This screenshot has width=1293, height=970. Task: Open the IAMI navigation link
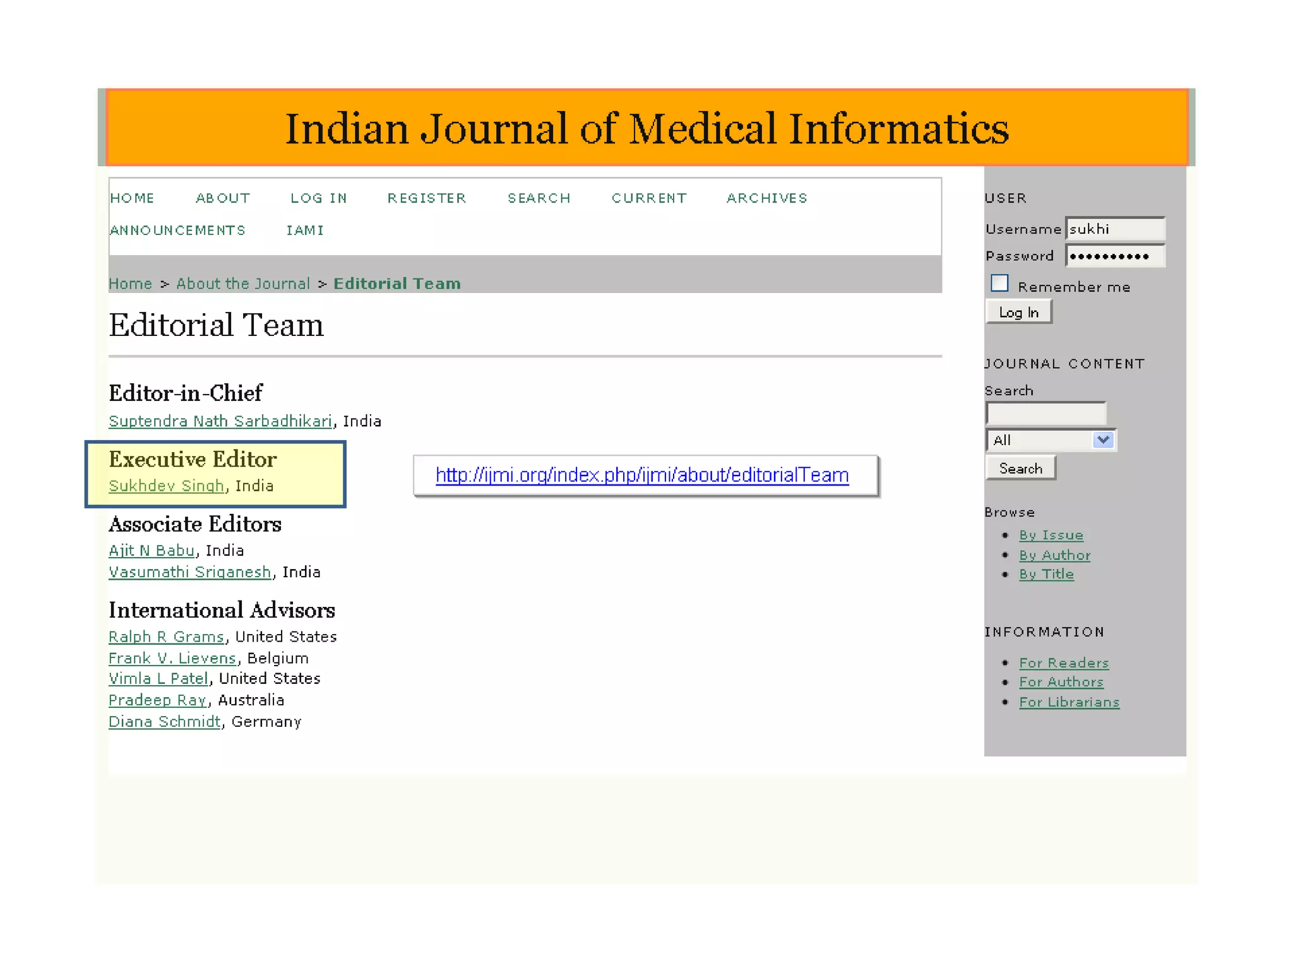(x=305, y=231)
